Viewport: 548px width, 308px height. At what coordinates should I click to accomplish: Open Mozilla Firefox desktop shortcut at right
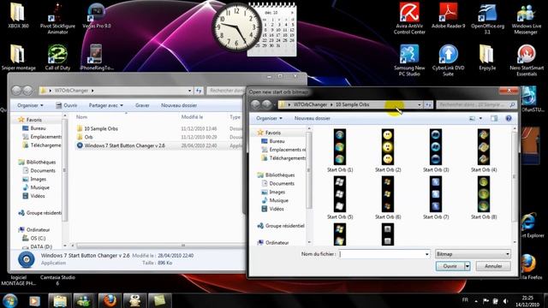tap(529, 267)
